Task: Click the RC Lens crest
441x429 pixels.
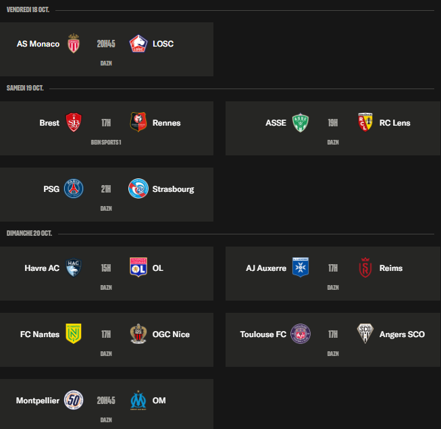Action: point(365,123)
